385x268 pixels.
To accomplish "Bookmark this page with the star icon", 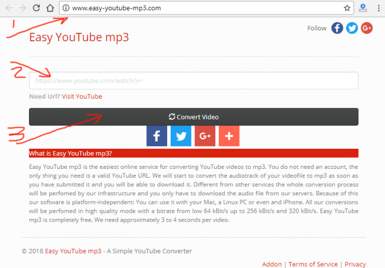I will pos(347,8).
